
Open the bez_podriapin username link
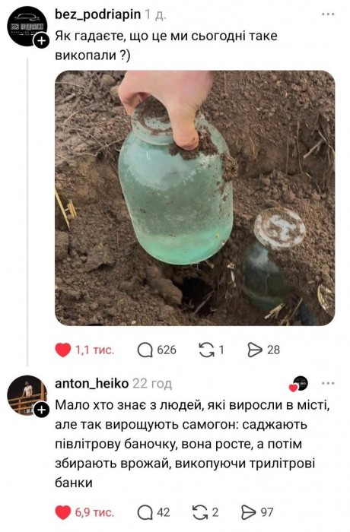(x=98, y=14)
